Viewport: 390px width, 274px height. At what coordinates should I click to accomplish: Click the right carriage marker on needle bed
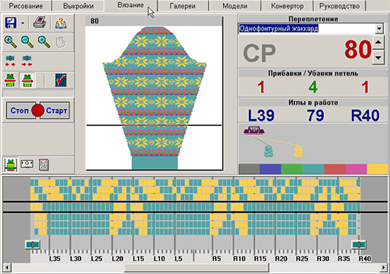357,244
